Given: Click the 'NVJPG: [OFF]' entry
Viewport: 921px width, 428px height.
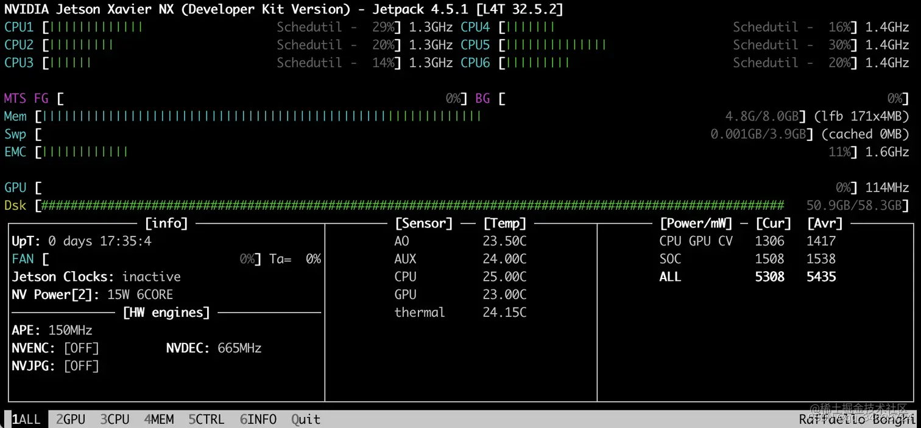Looking at the screenshot, I should [55, 366].
